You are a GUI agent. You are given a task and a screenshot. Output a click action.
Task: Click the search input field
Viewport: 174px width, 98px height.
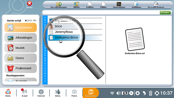point(101,13)
